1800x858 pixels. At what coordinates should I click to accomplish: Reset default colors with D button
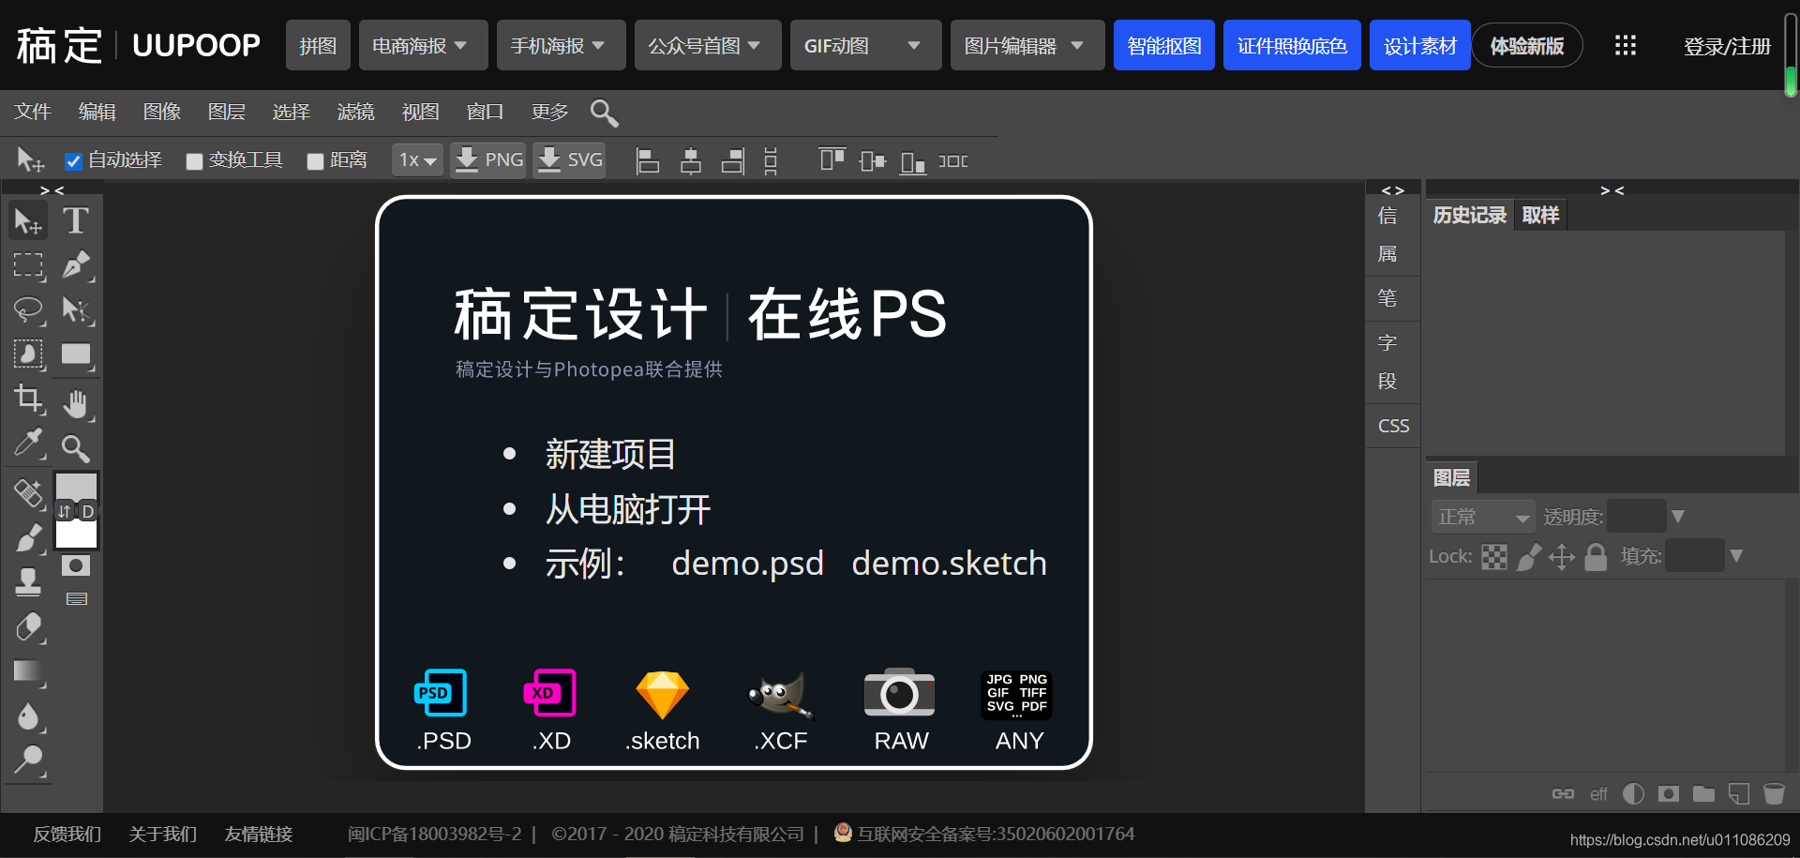[x=87, y=511]
